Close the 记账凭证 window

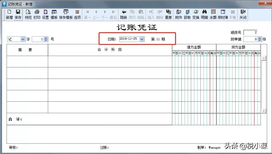(x=265, y=3)
